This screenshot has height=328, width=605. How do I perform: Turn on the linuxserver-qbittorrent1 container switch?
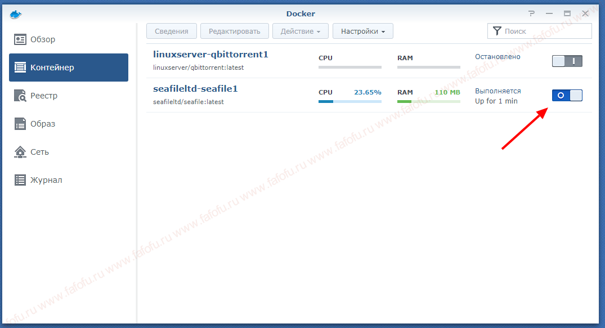567,61
